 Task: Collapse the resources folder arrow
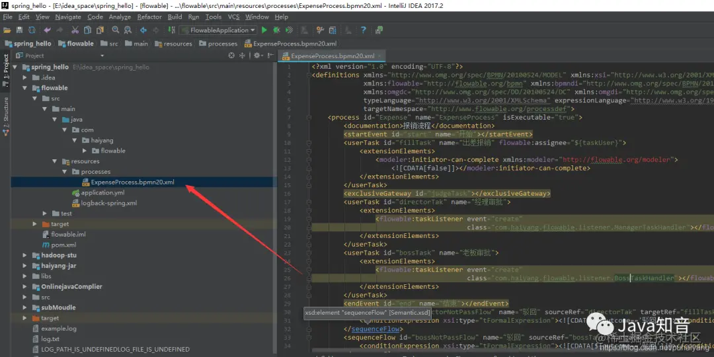(55, 161)
